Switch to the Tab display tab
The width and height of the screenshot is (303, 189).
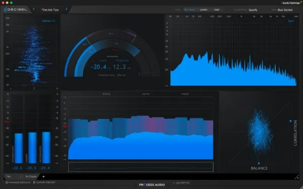(x=8, y=176)
